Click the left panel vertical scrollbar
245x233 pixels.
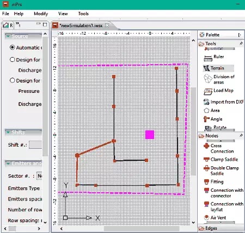coord(45,97)
